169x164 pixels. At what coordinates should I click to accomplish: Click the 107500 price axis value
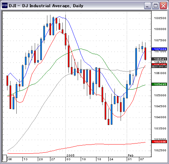pos(160,40)
